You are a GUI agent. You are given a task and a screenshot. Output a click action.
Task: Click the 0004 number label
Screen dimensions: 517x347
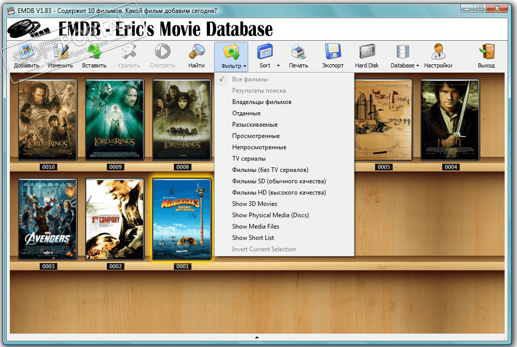(x=451, y=167)
